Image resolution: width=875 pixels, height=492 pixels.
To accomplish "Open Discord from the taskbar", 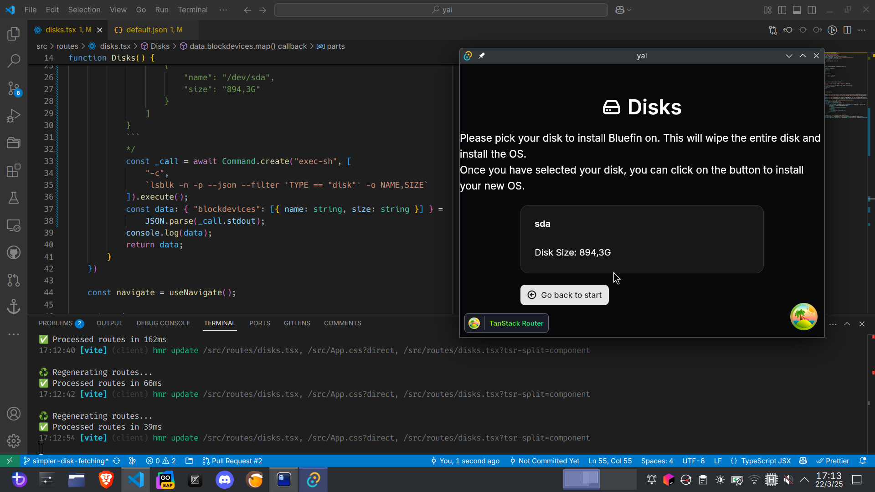I will [x=225, y=480].
